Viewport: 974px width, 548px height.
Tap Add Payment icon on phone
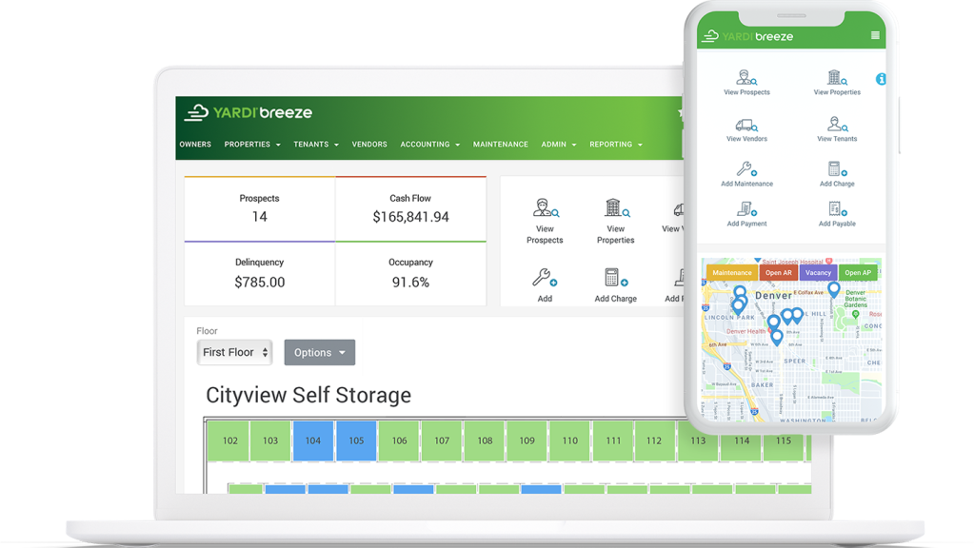(x=746, y=209)
